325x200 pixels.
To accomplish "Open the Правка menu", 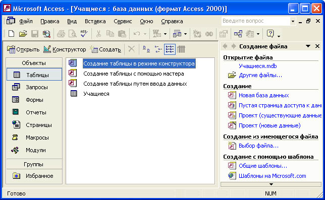I will coord(50,21).
